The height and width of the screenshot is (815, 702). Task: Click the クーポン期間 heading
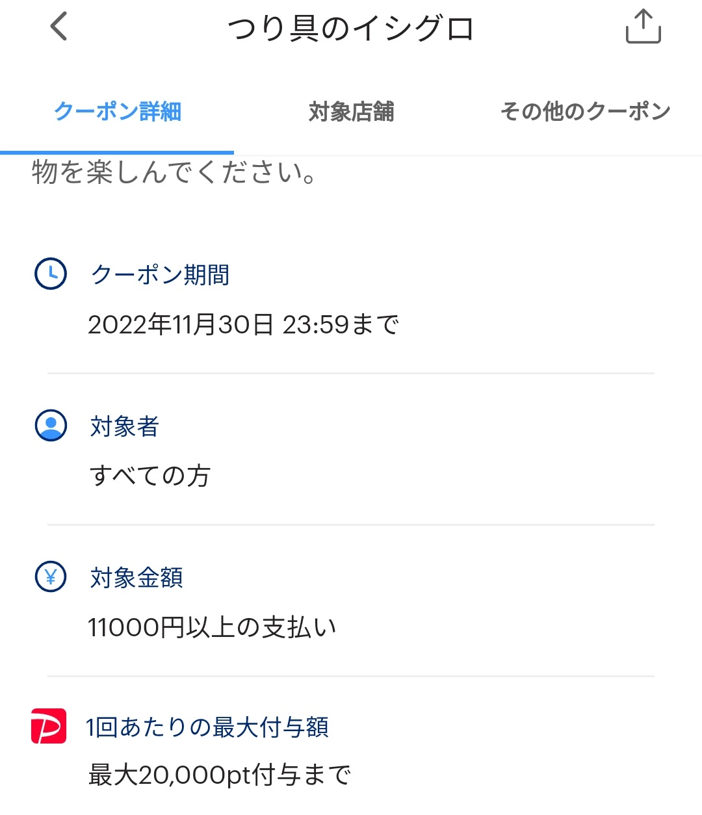(160, 274)
